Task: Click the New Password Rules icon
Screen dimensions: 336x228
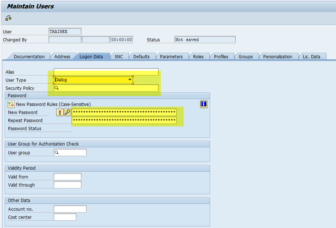Action: tap(11, 104)
